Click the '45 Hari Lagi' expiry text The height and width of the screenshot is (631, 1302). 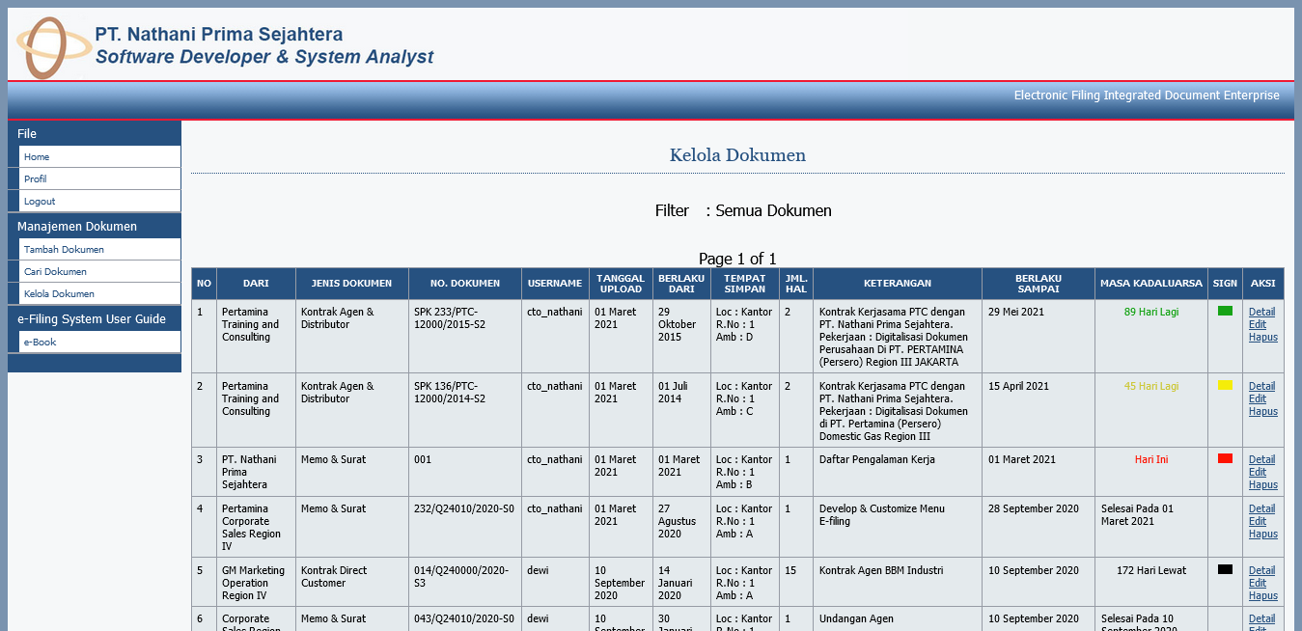1151,386
